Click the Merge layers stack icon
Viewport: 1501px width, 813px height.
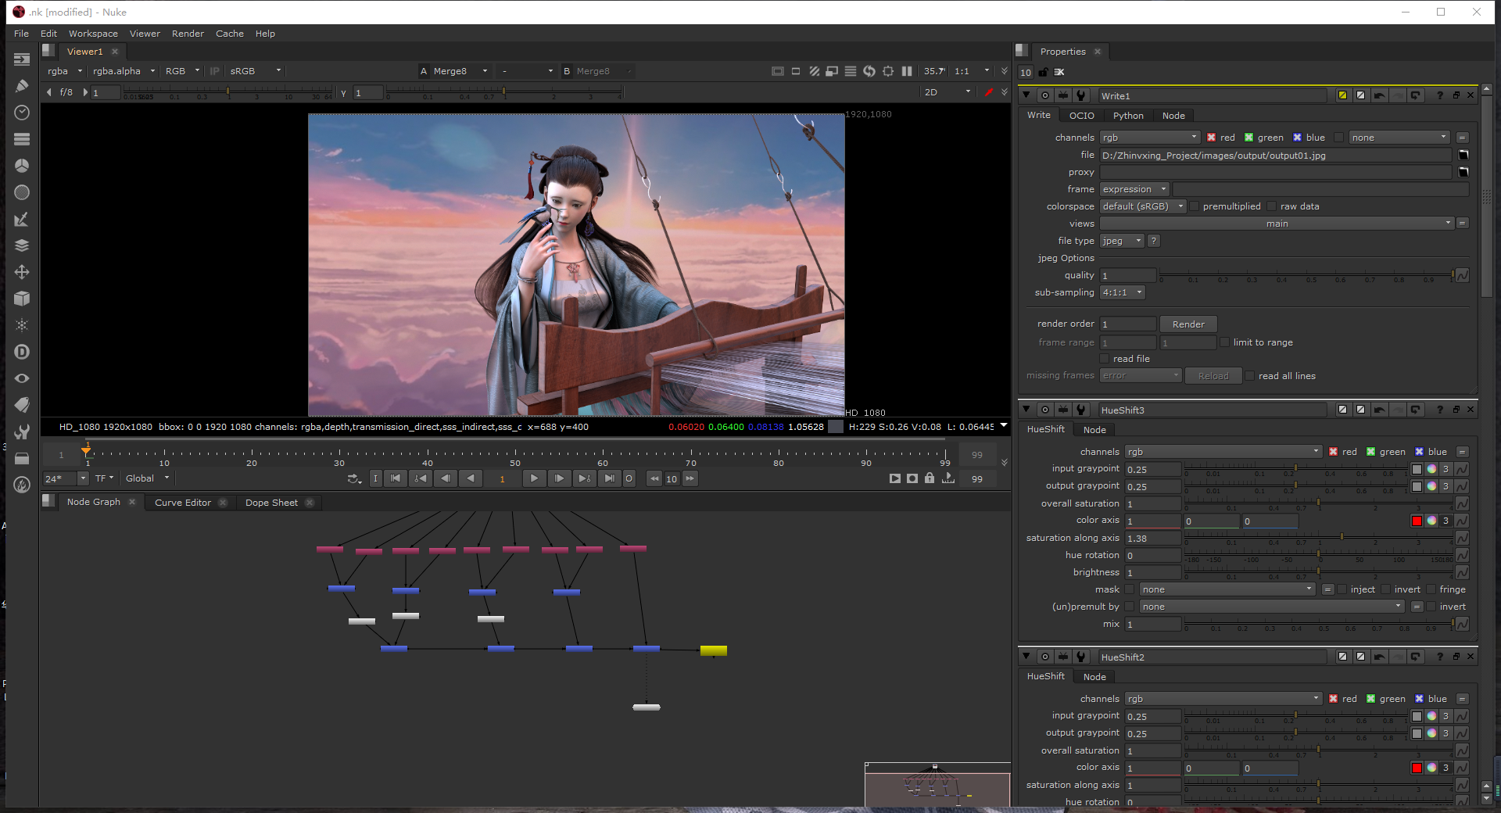coord(22,245)
